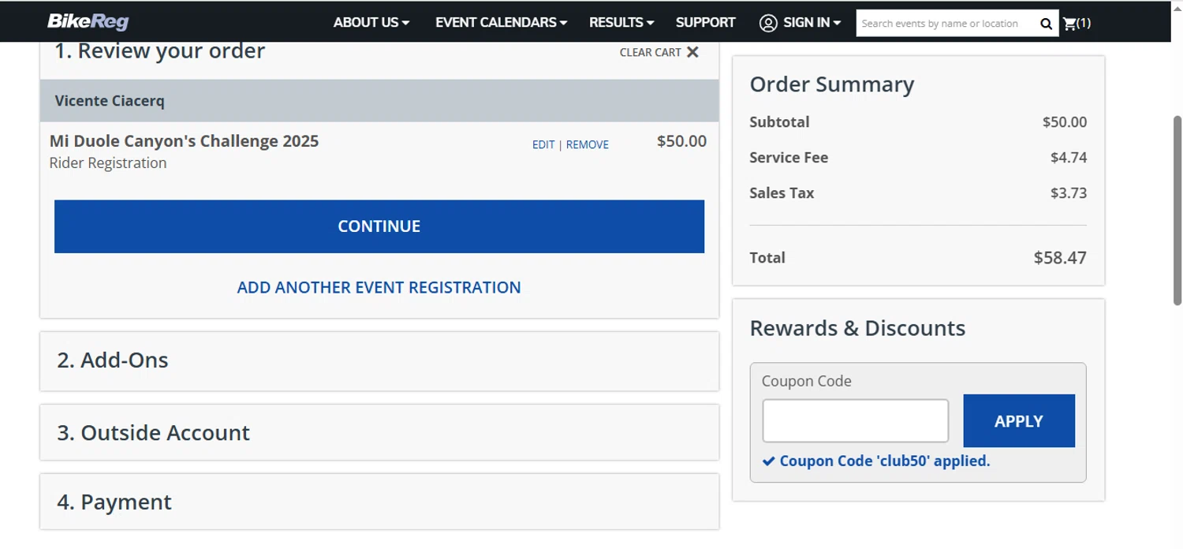
Task: Open the Results dropdown menu
Action: coord(621,22)
